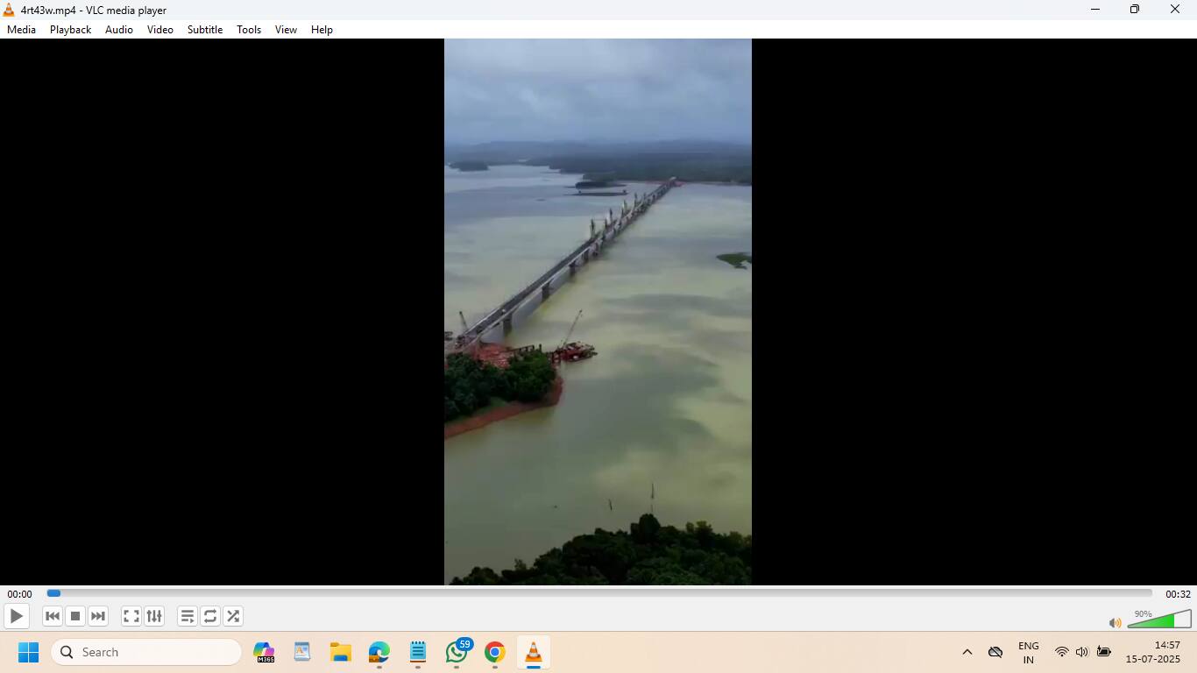The image size is (1197, 673).
Task: Toggle loop repeat mode
Action: (x=210, y=616)
